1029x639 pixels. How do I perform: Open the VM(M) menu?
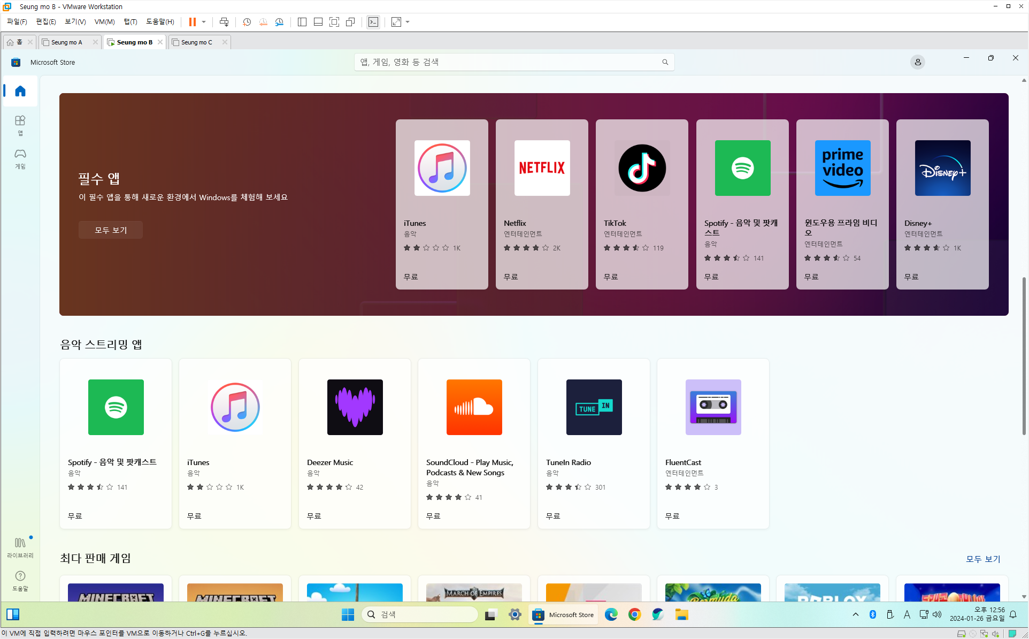tap(104, 22)
